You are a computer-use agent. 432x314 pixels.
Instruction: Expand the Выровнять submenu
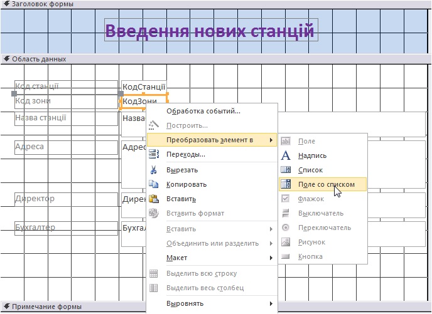271,304
